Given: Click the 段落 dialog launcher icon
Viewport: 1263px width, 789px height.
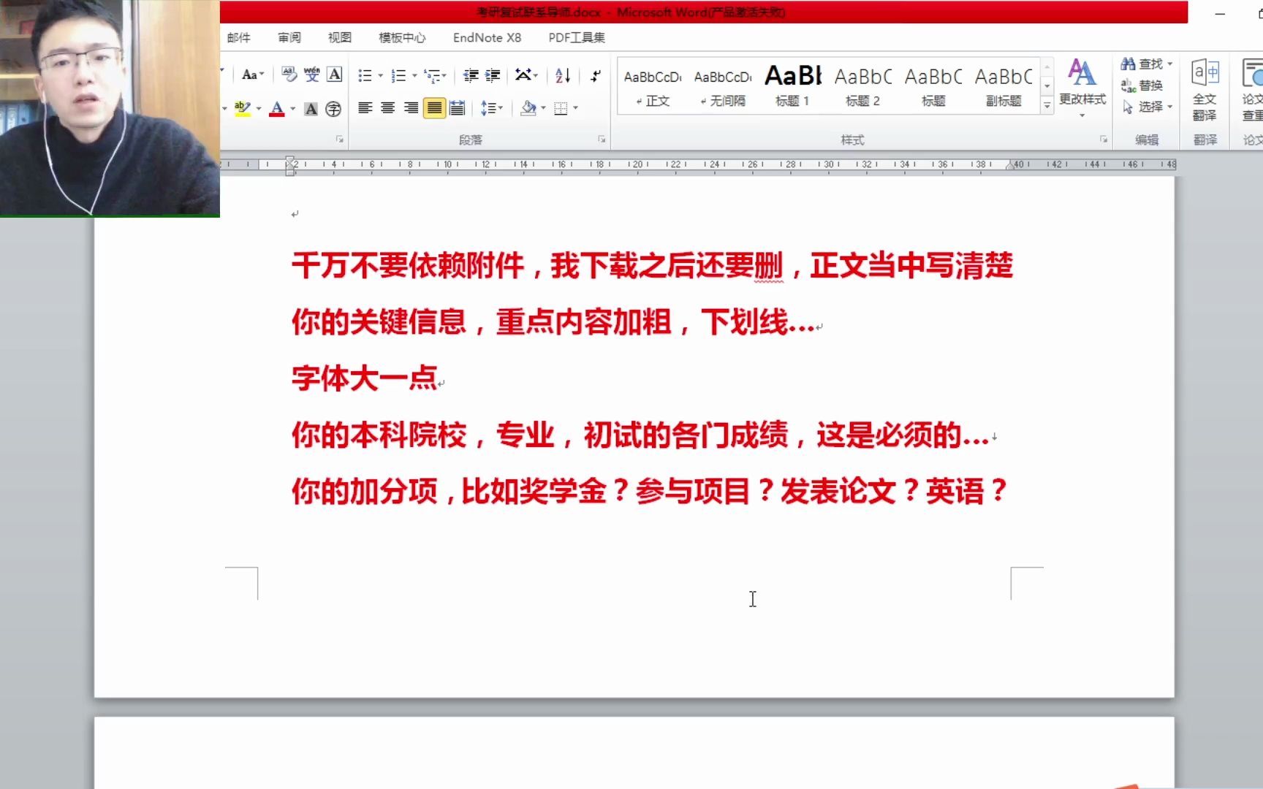Looking at the screenshot, I should click(x=602, y=137).
